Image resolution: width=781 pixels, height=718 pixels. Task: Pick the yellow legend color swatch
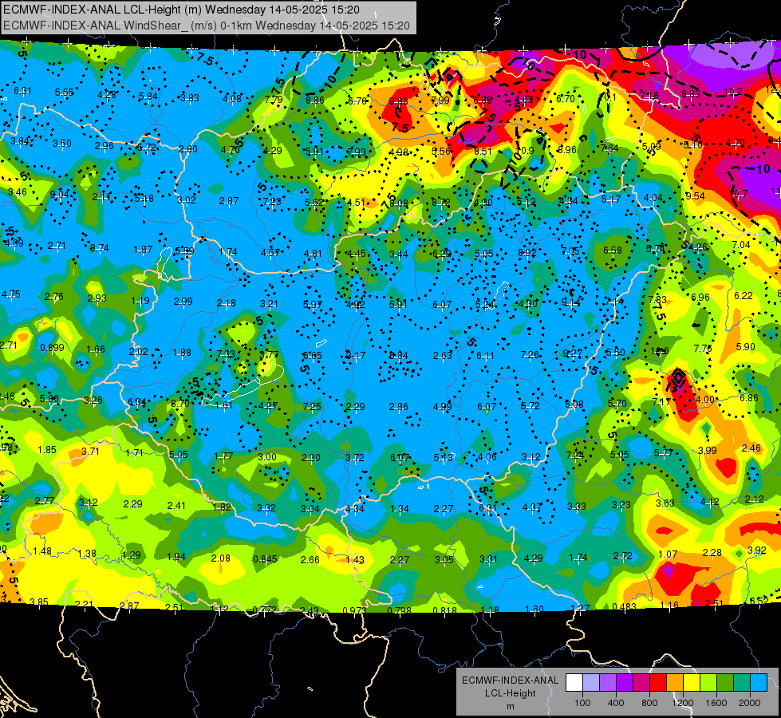coord(692,683)
